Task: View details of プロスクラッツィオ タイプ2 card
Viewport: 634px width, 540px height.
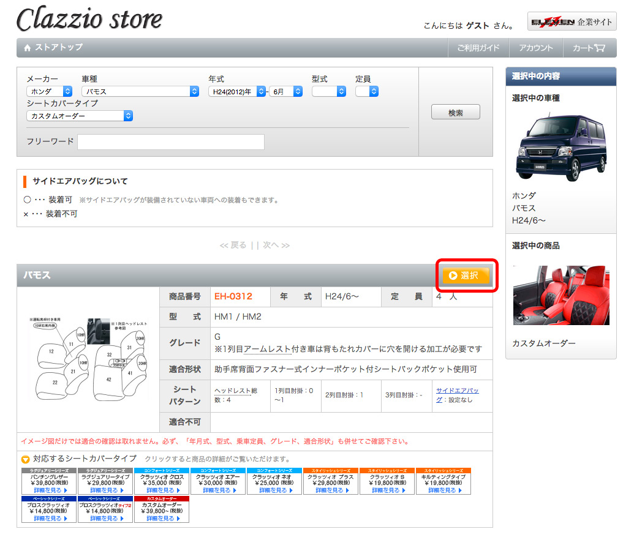Action: [105, 509]
